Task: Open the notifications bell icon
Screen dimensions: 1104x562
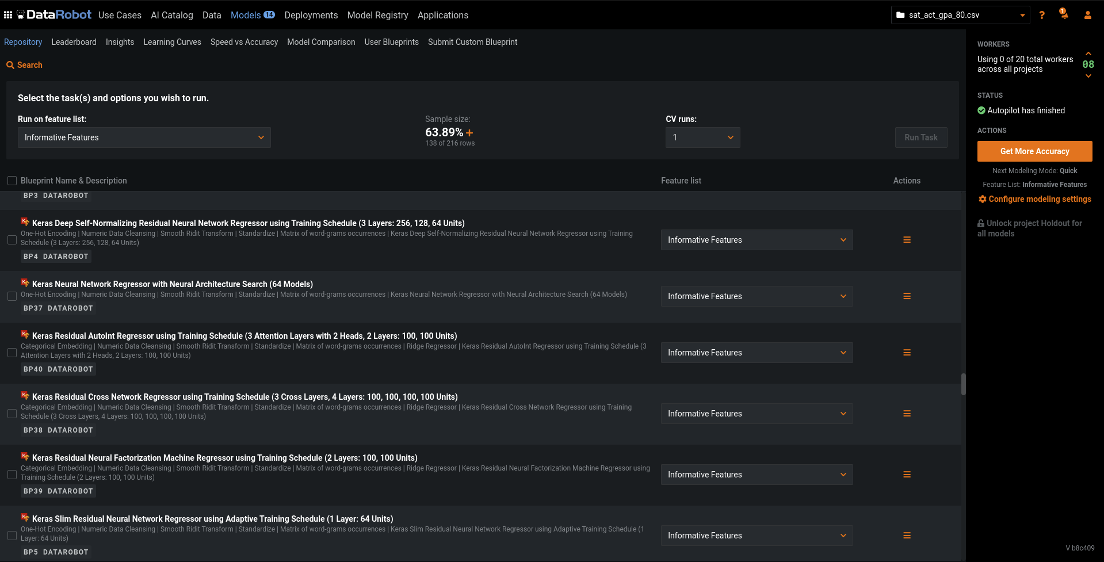Action: pyautogui.click(x=1064, y=14)
